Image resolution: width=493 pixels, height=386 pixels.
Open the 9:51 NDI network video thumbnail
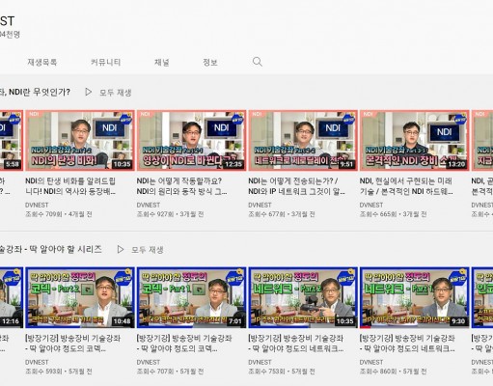[x=303, y=140]
